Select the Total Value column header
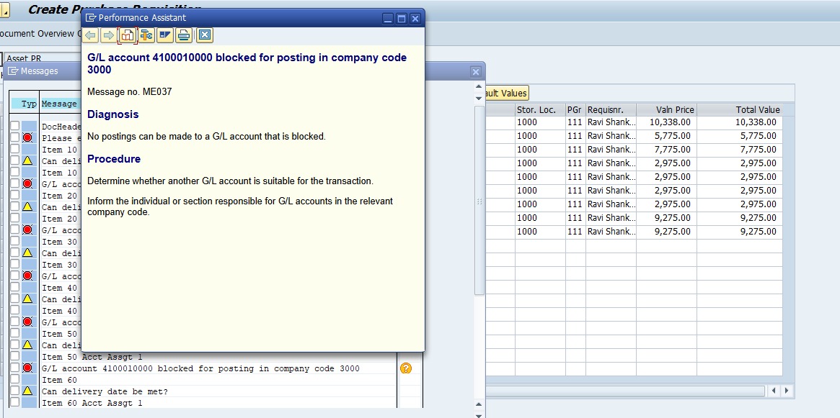Viewport: 840px width, 418px height. click(x=739, y=109)
